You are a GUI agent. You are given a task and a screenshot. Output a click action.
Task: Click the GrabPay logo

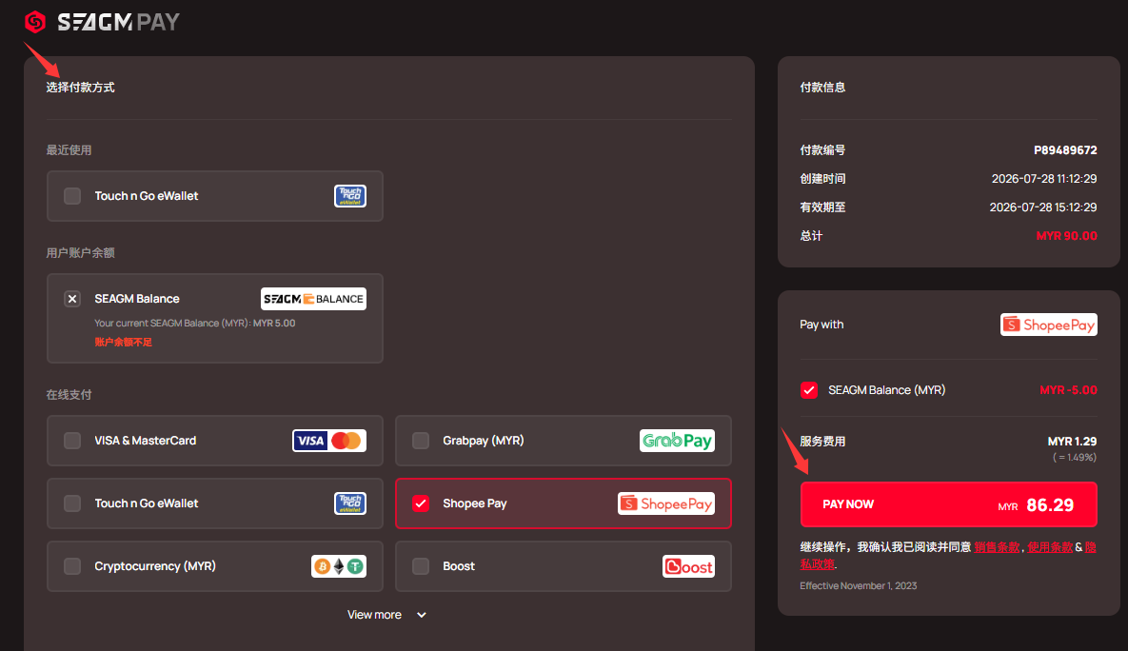point(677,441)
